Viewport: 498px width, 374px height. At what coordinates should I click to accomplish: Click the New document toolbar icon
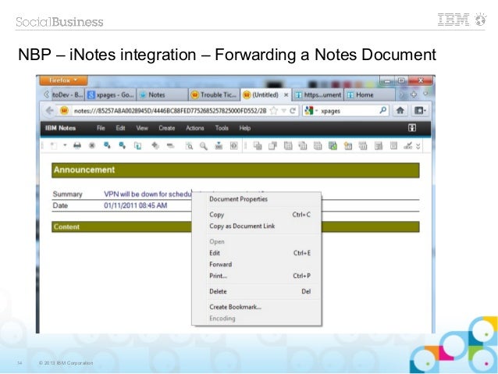pyautogui.click(x=54, y=146)
